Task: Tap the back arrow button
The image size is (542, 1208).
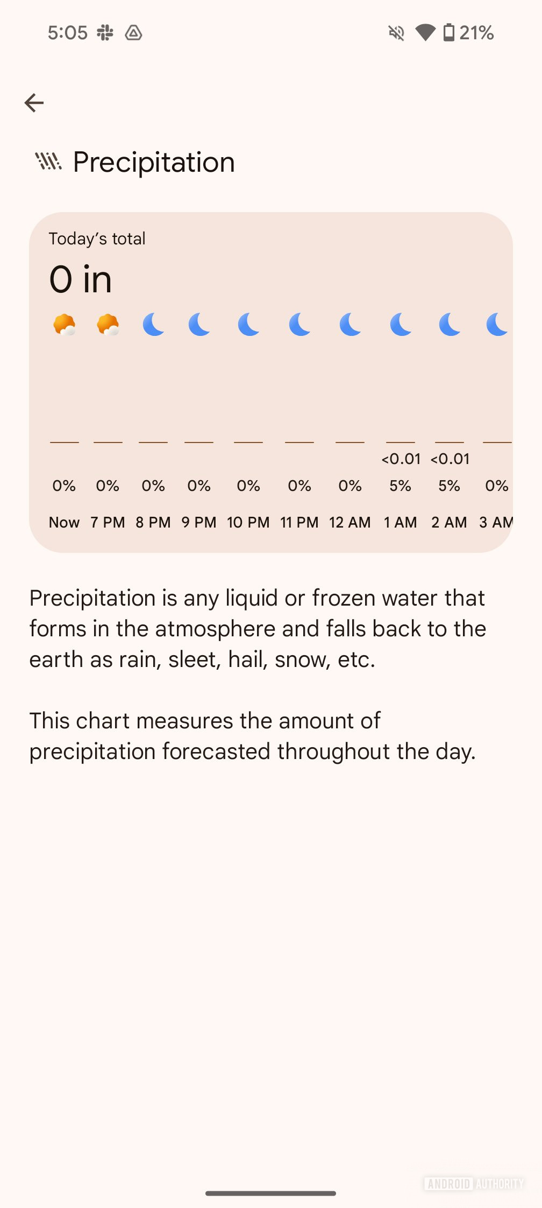Action: coord(34,102)
